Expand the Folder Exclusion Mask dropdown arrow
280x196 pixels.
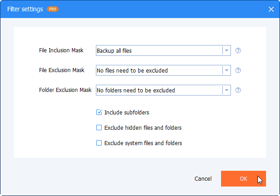tap(226, 90)
